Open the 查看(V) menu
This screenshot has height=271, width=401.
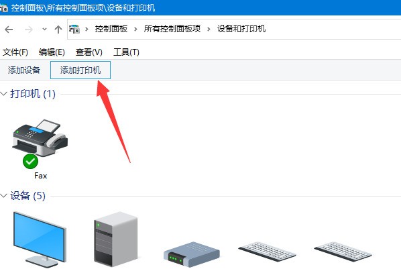point(89,52)
